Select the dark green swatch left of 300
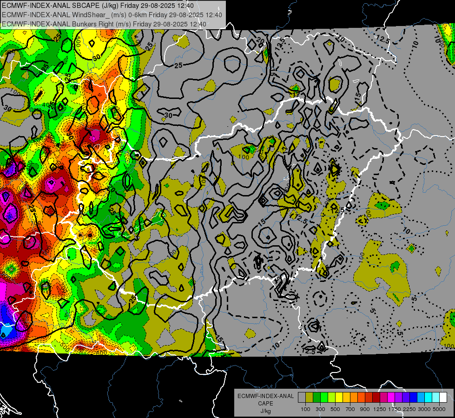 pyautogui.click(x=317, y=398)
